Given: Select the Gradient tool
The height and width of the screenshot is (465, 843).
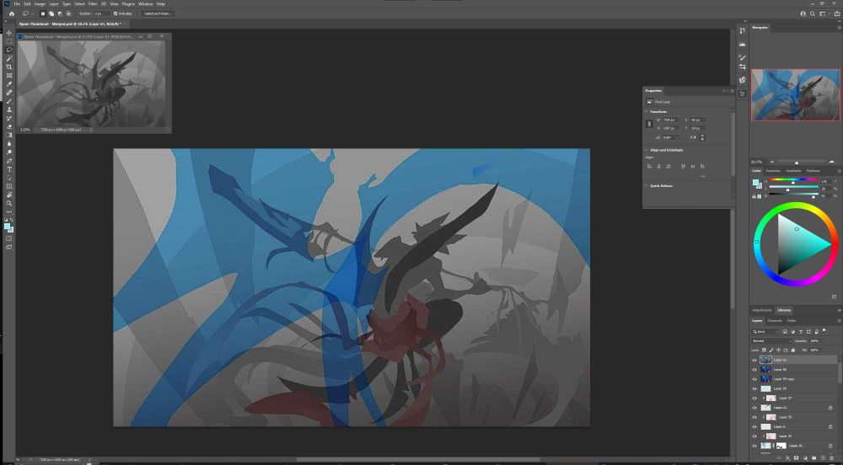Looking at the screenshot, I should 9,136.
